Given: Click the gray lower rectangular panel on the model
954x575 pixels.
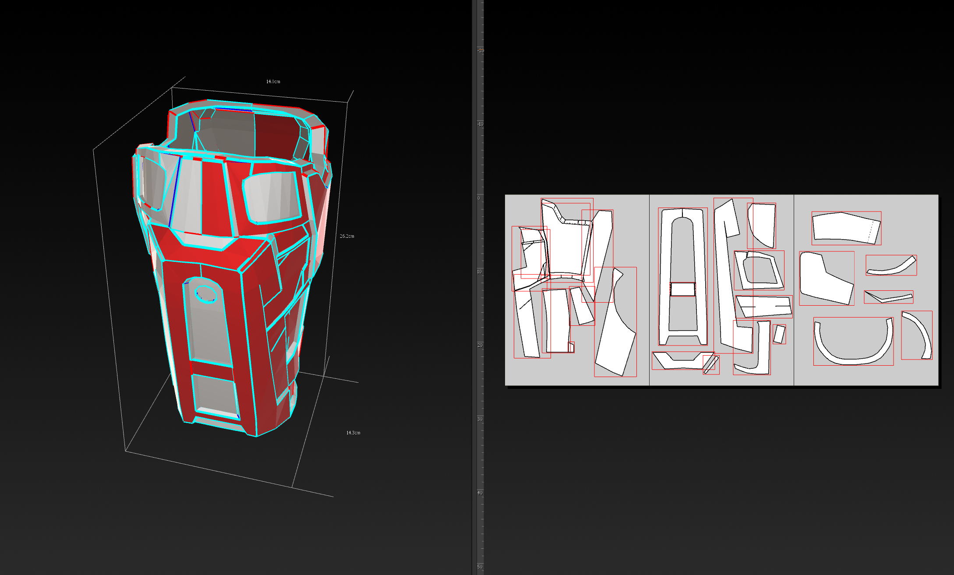Looking at the screenshot, I should click(216, 396).
